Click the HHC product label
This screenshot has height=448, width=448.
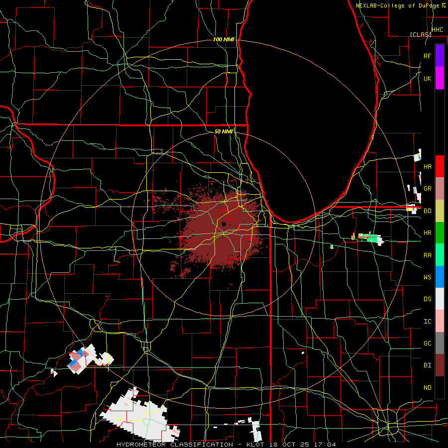(x=437, y=30)
